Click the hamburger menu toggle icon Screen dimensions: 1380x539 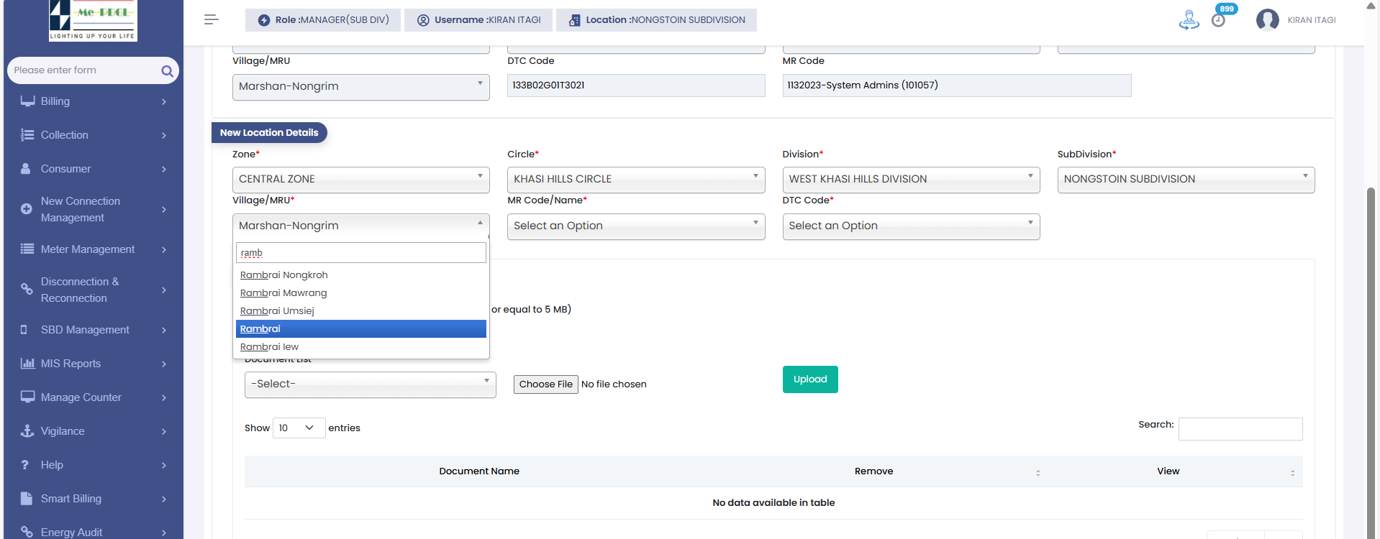coord(211,19)
